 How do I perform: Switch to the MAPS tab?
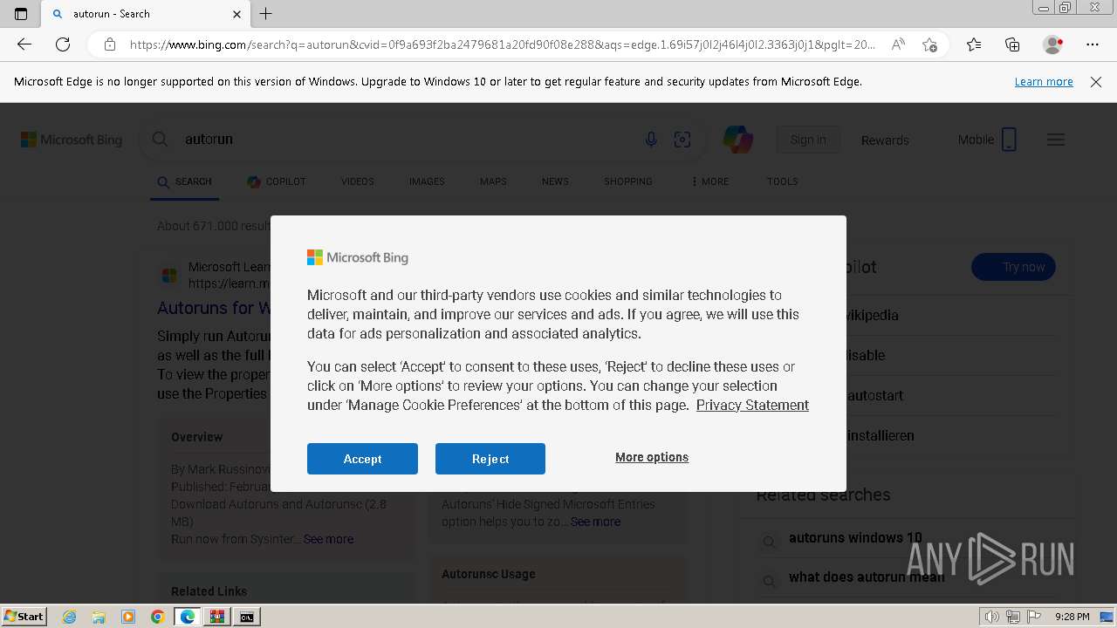493,181
